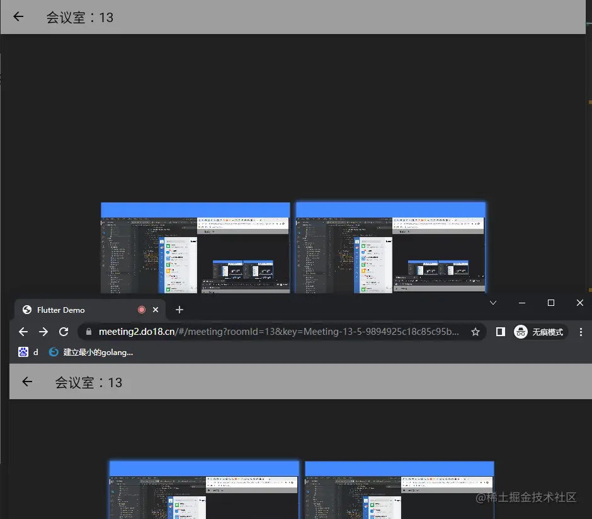
Task: Toggle the bookmark star for this page
Action: (475, 331)
